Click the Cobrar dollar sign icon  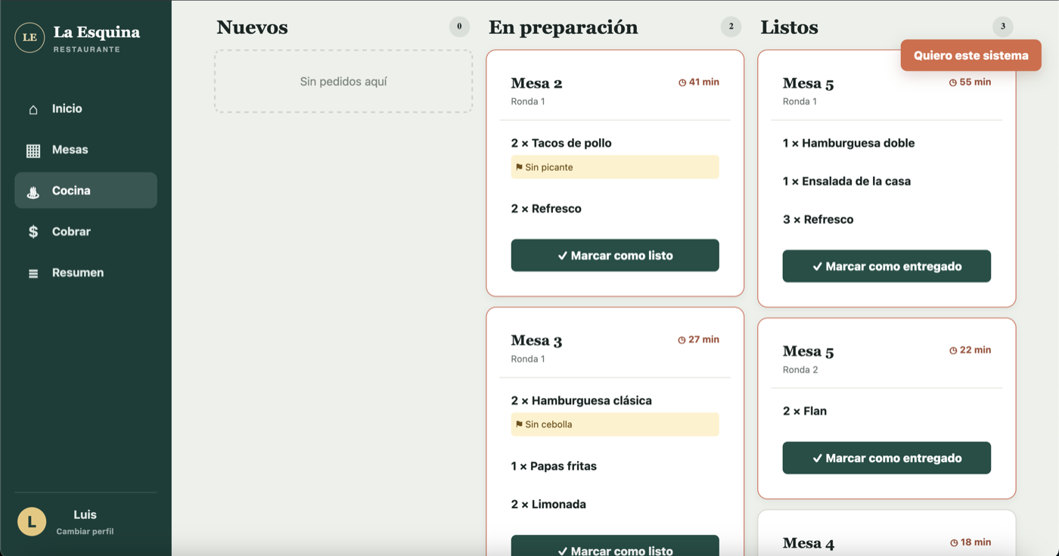tap(33, 232)
